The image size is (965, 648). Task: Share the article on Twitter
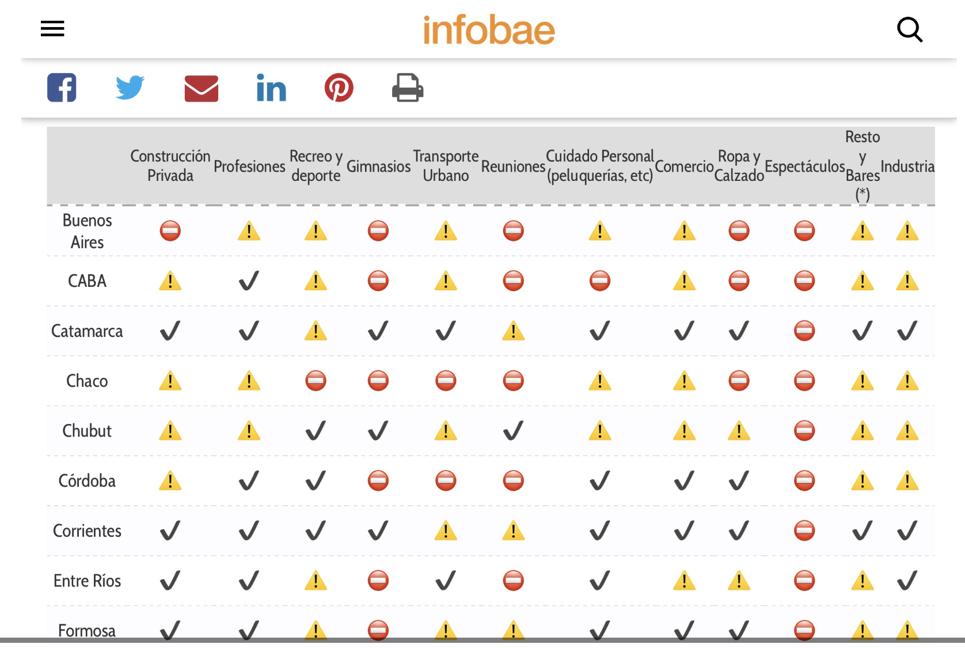[x=130, y=88]
